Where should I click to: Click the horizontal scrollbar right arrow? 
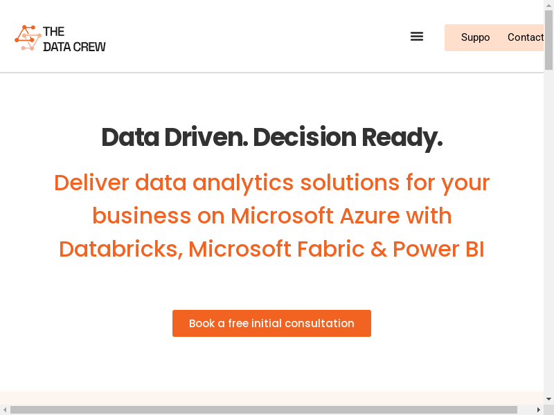tap(538, 409)
